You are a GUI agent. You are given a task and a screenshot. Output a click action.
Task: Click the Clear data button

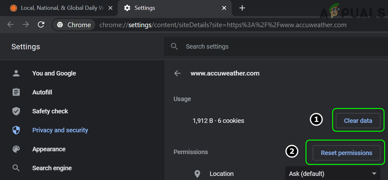coord(358,121)
